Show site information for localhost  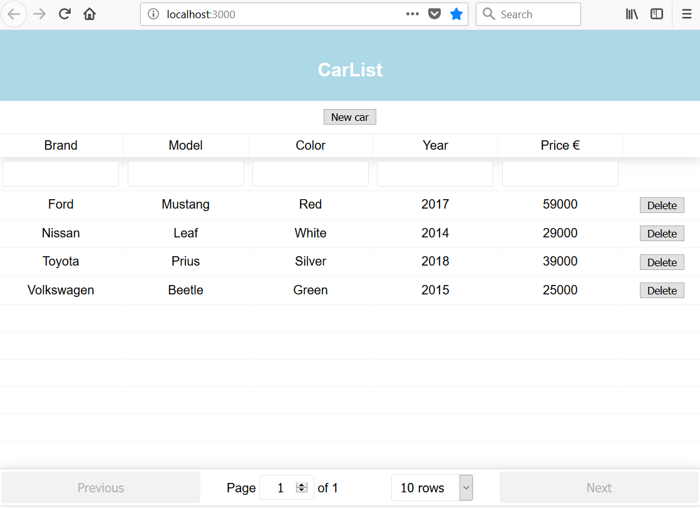click(x=153, y=14)
